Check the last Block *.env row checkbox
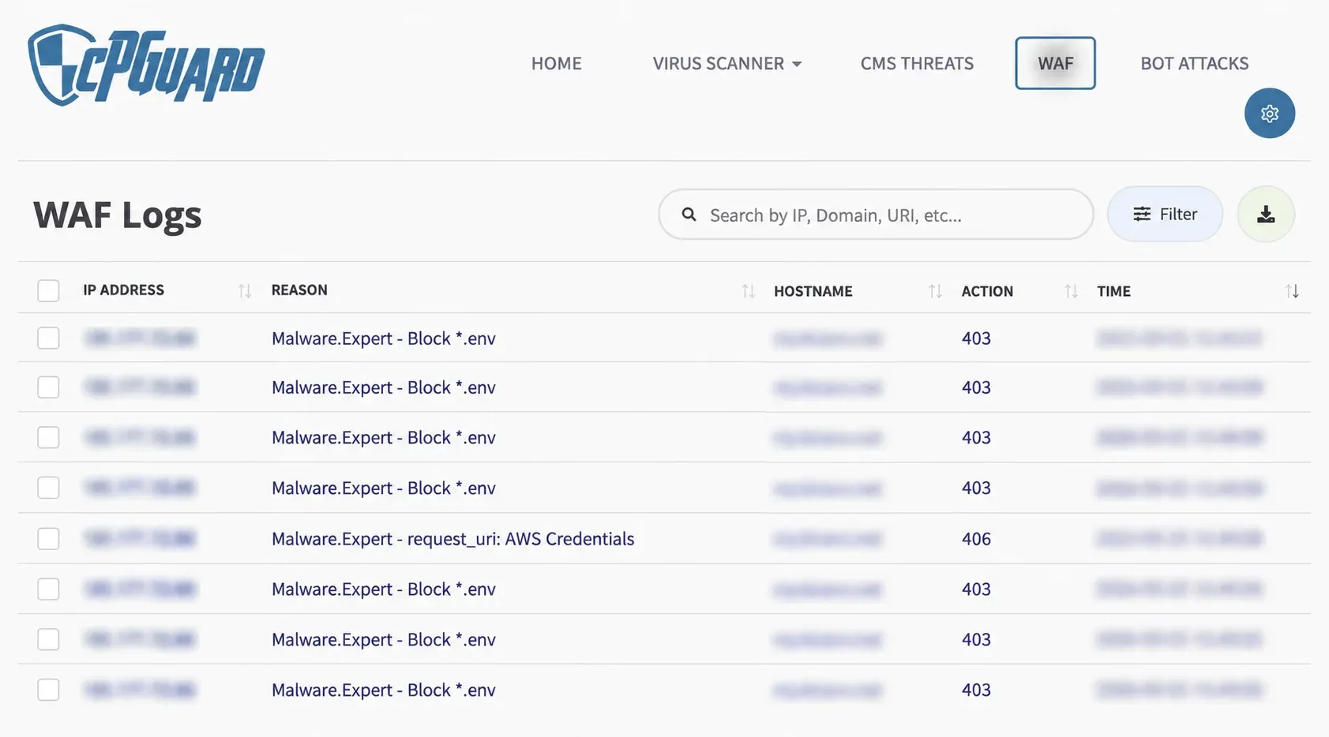This screenshot has height=737, width=1329. click(48, 689)
